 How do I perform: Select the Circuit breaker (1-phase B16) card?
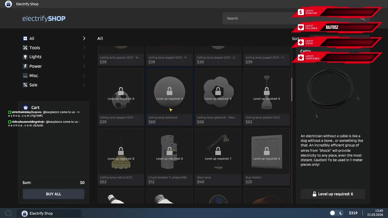coord(169,157)
